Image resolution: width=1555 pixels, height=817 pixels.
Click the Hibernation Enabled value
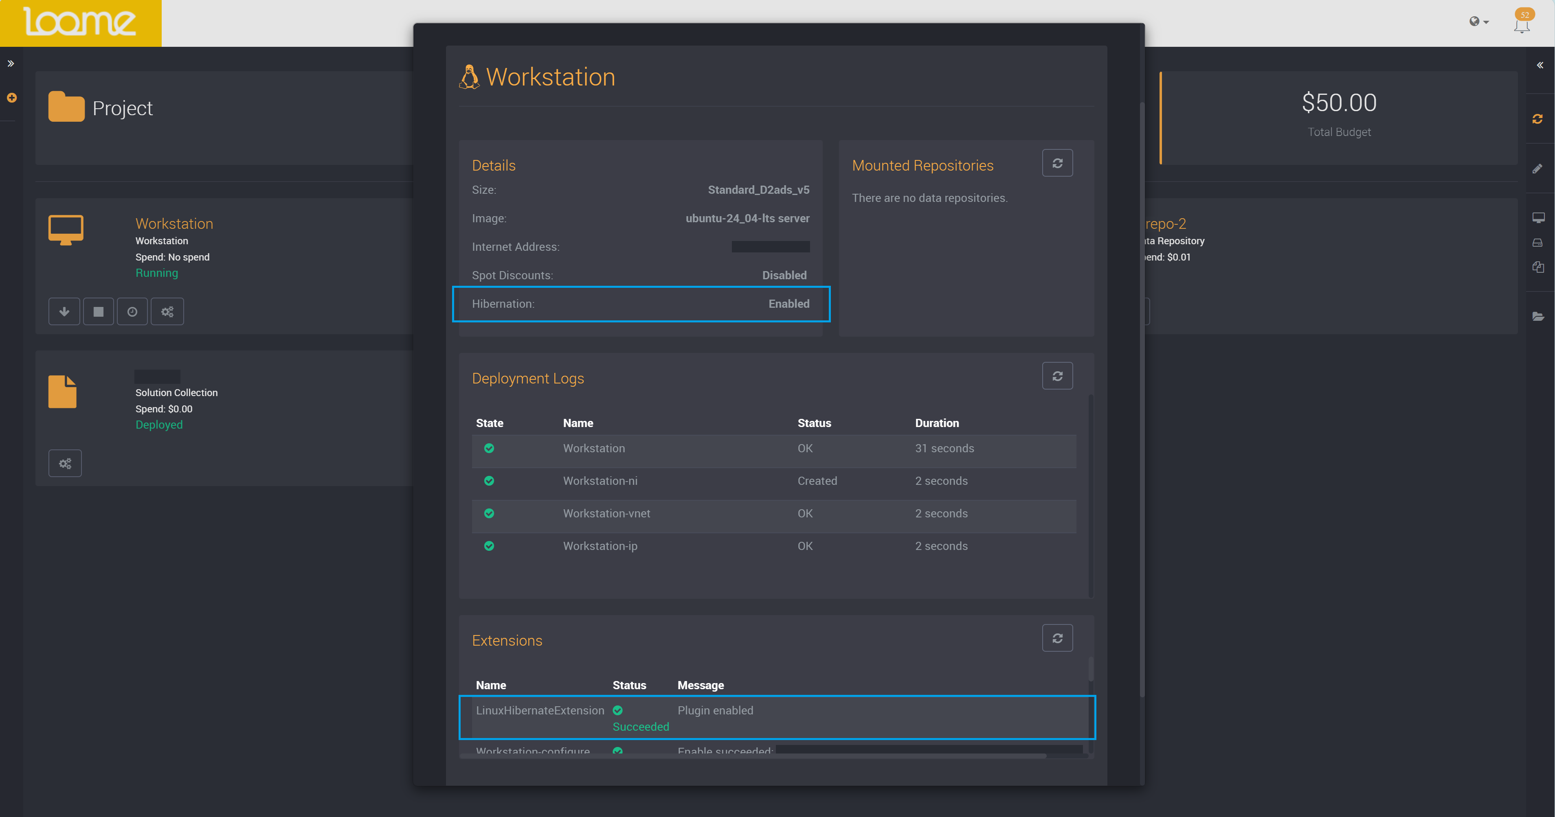click(x=788, y=304)
